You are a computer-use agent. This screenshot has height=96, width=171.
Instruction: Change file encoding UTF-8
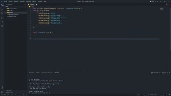click(x=151, y=95)
